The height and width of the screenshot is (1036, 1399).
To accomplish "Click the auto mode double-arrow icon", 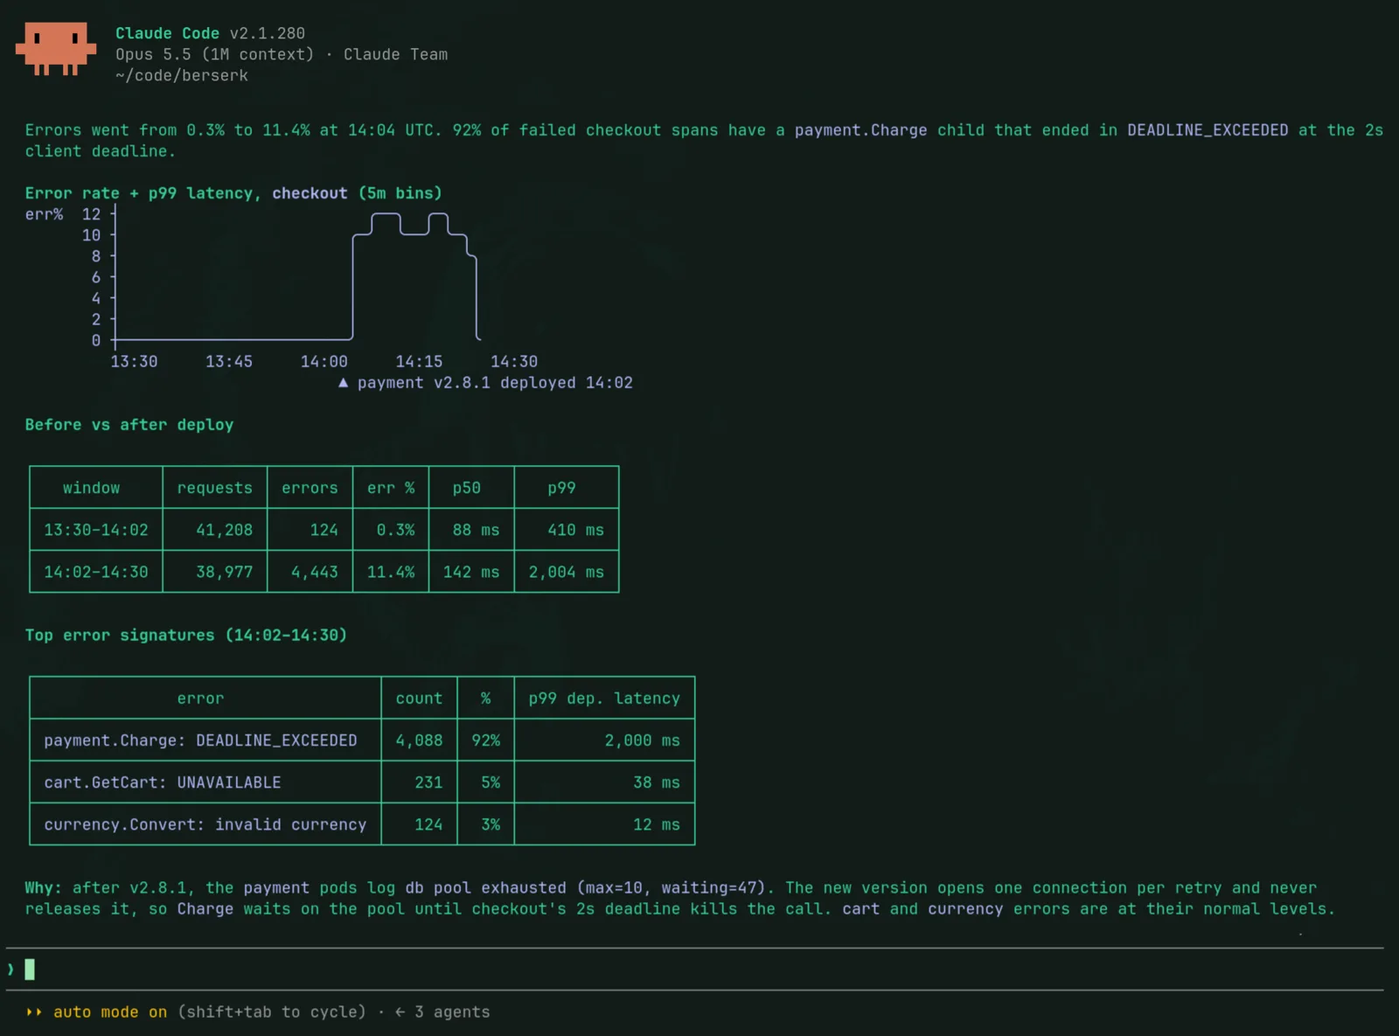I will pos(34,1012).
